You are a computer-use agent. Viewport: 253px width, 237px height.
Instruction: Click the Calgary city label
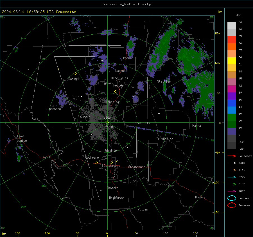(110, 166)
